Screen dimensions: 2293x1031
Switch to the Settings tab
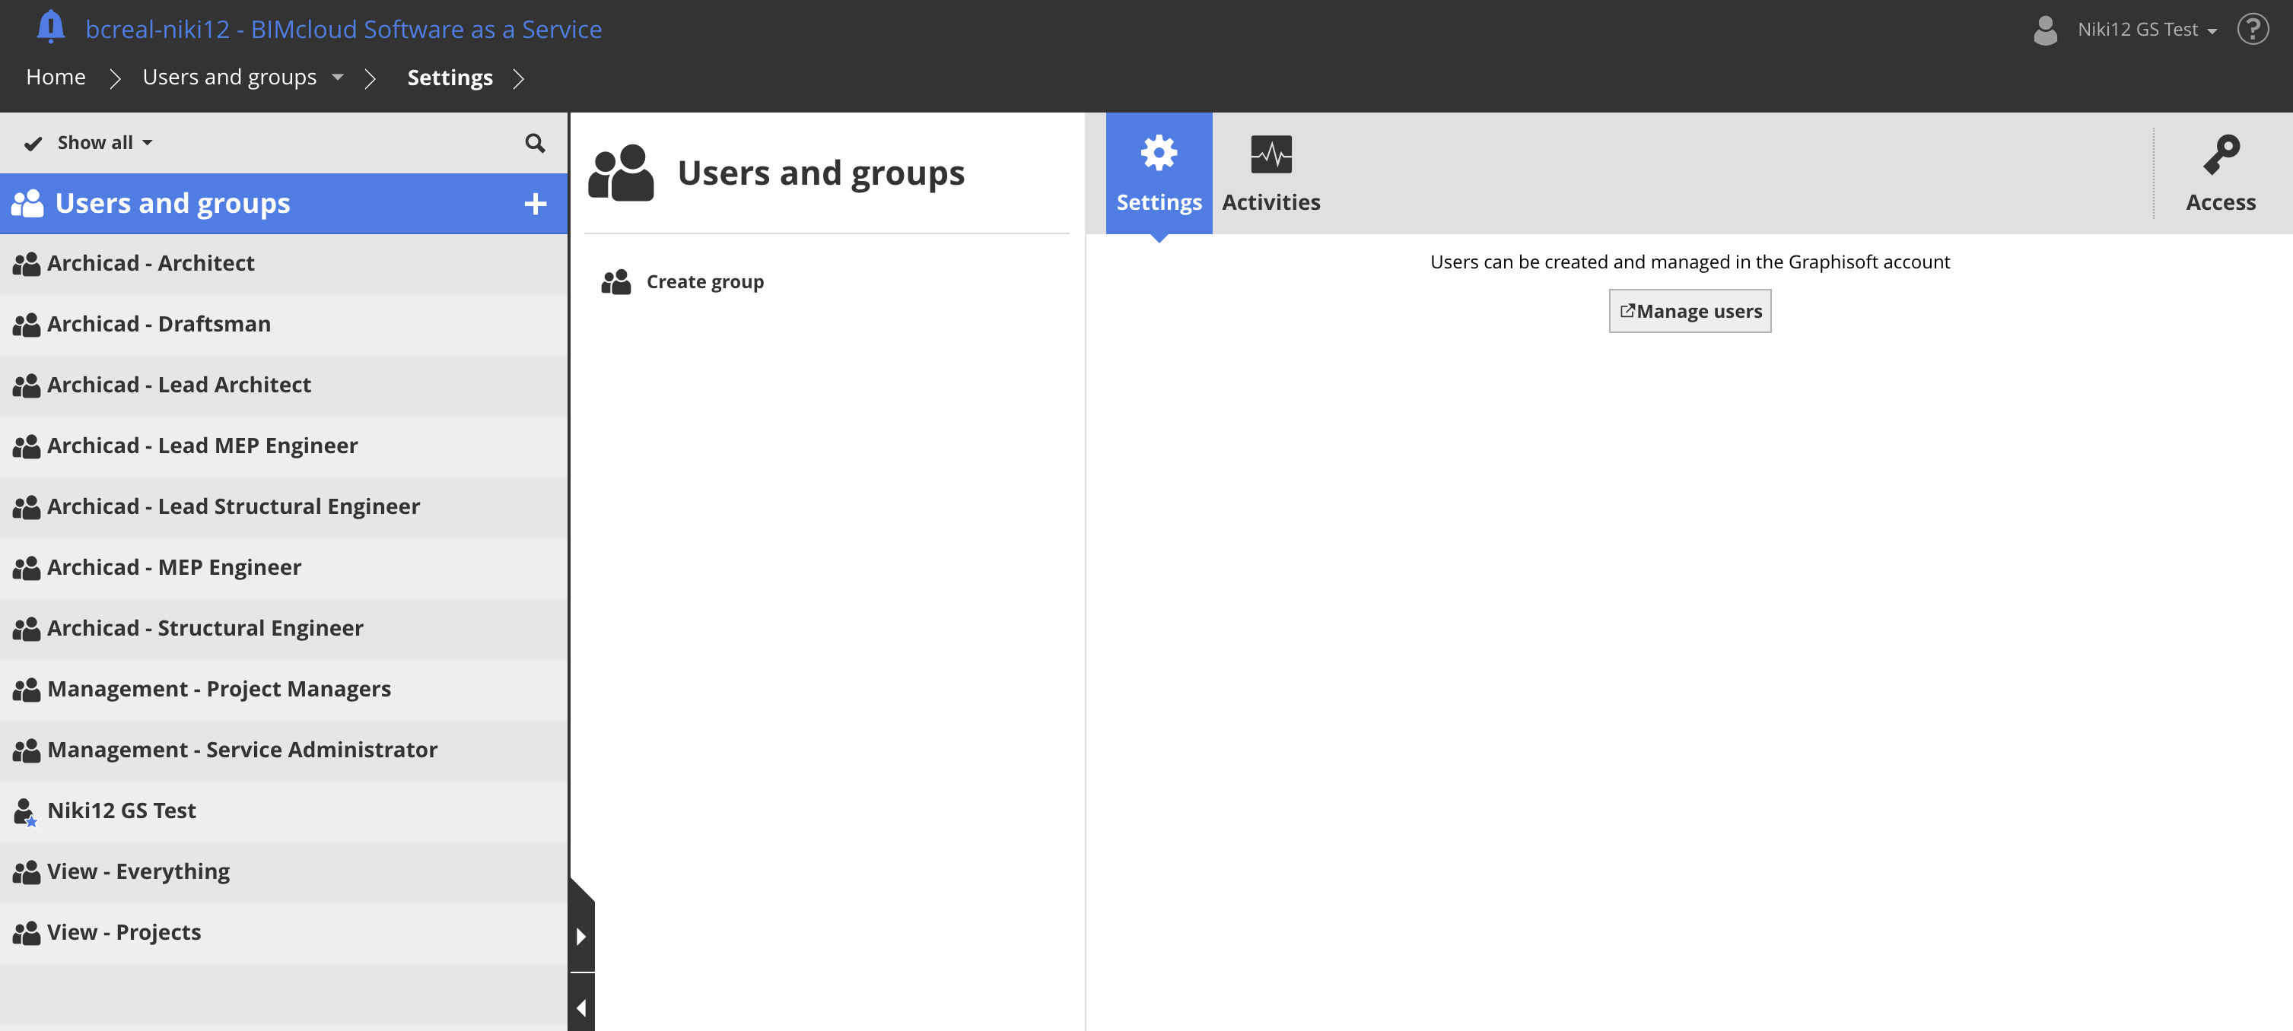pyautogui.click(x=1159, y=173)
